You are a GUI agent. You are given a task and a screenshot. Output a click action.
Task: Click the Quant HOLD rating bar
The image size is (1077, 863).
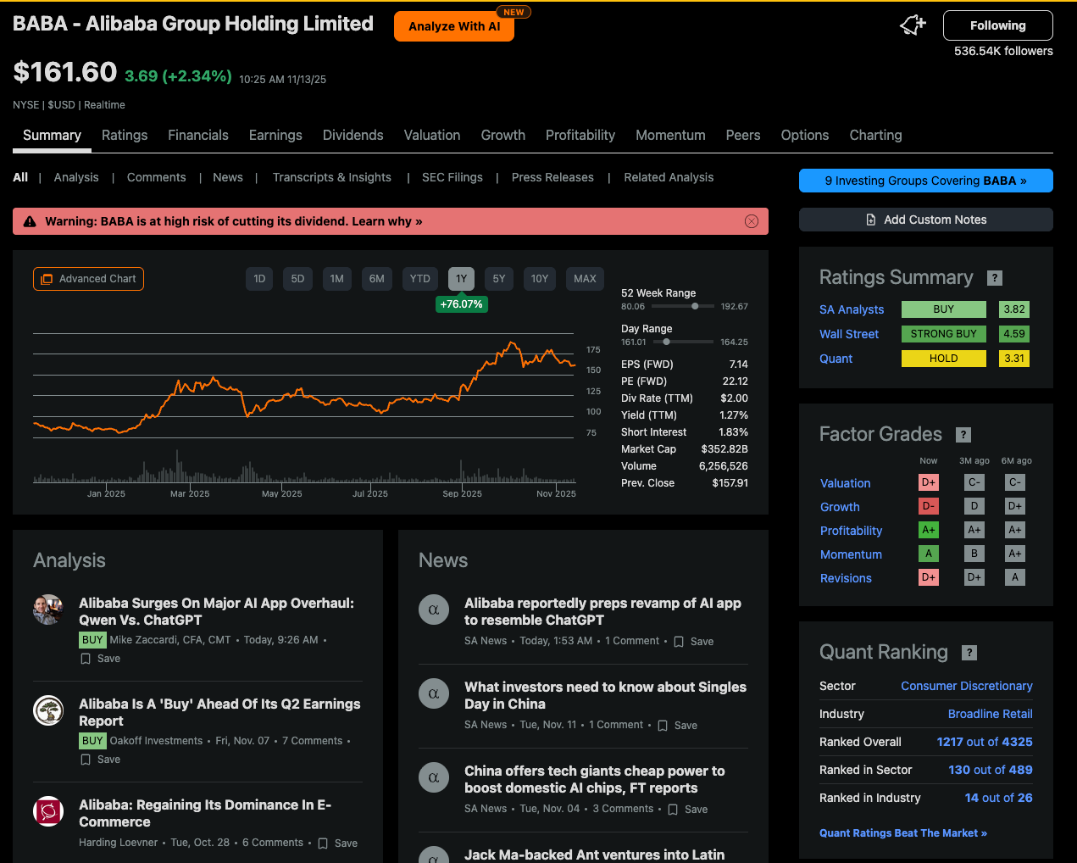point(944,359)
